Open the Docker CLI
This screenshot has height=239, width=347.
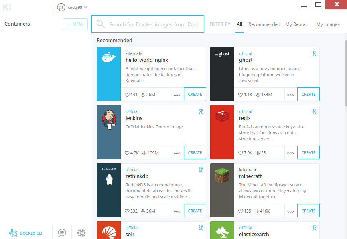[x=26, y=233]
